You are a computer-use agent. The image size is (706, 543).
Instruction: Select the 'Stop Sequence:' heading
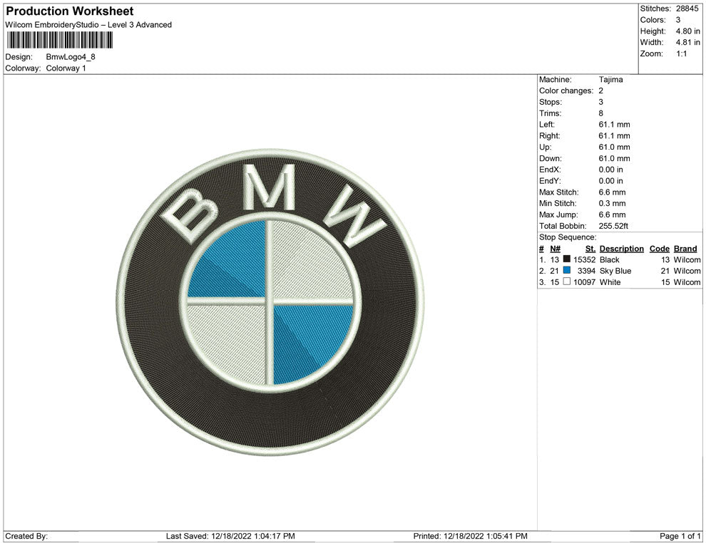pos(568,237)
